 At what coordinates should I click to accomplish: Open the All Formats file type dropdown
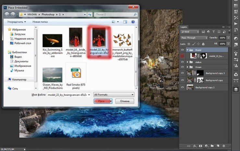tap(113, 95)
